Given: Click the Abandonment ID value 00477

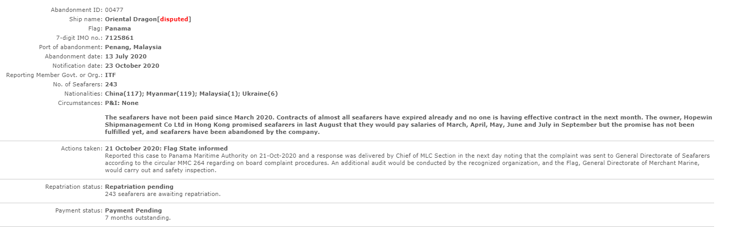Looking at the screenshot, I should click(114, 10).
